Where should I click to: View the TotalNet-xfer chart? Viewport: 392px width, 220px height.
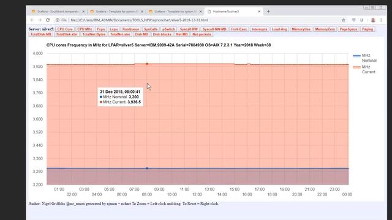(120, 34)
